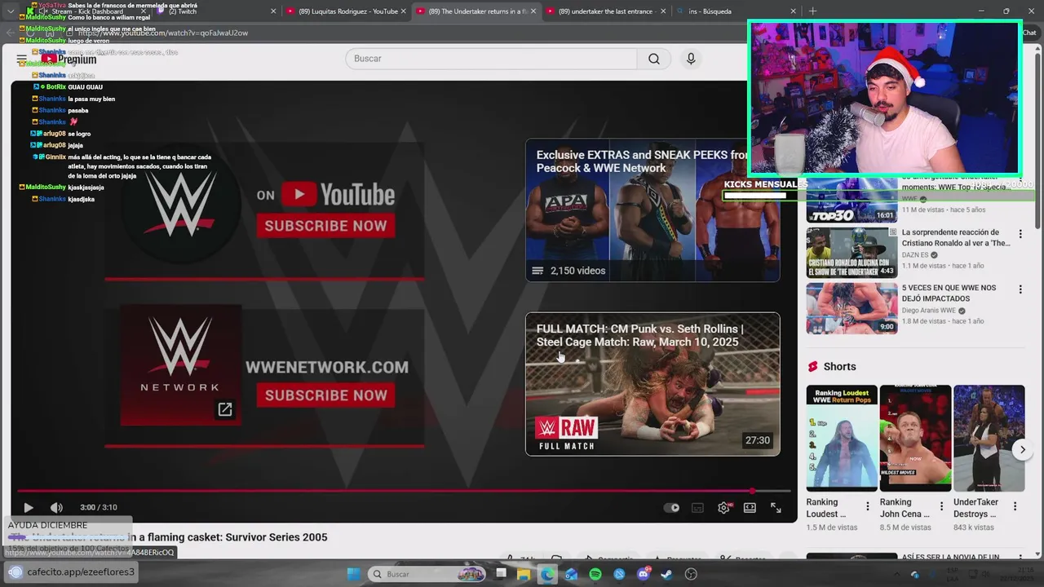
Task: Open Spotify from the taskbar
Action: 595,574
